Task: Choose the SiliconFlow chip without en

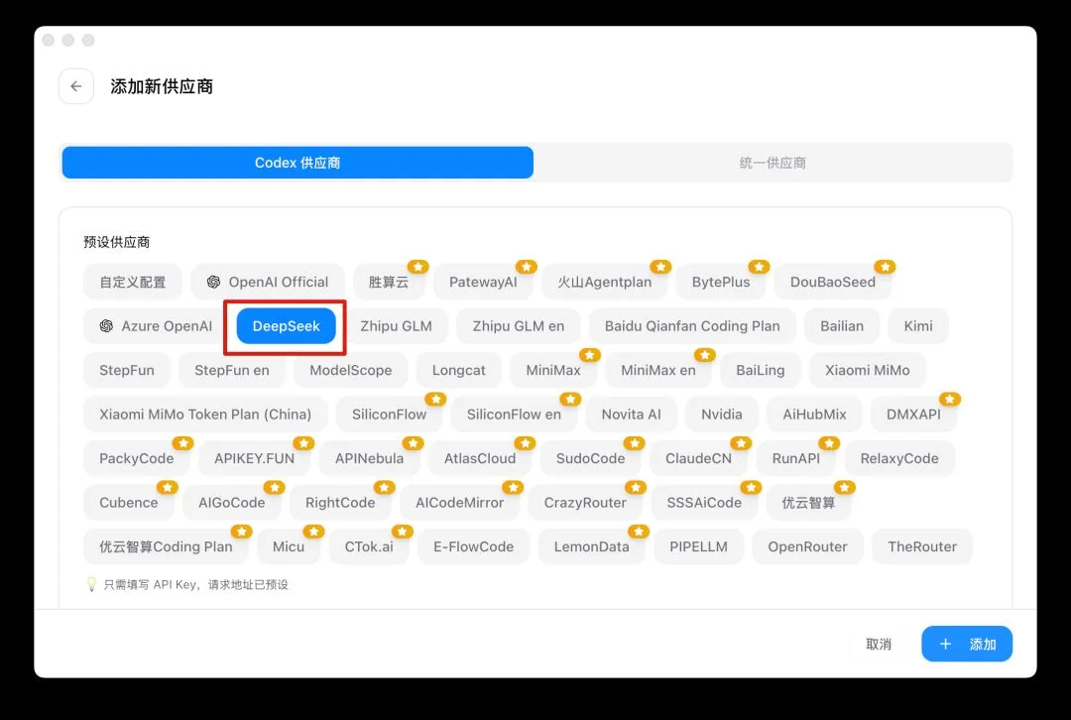Action: coord(389,415)
